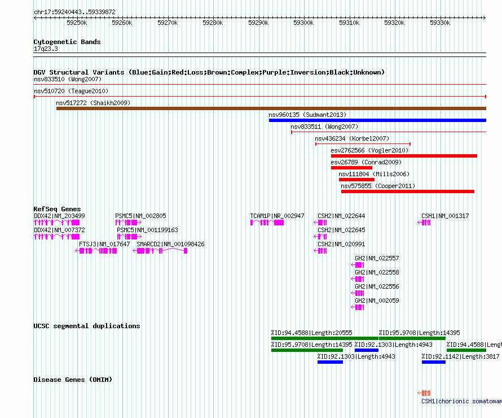Viewport: 502px width, 418px height.
Task: Click the 59290k ruler tick label
Action: [258, 23]
